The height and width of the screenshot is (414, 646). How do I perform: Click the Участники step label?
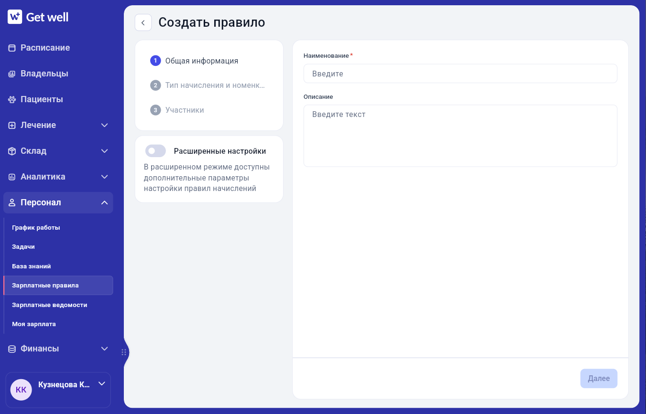tap(185, 110)
